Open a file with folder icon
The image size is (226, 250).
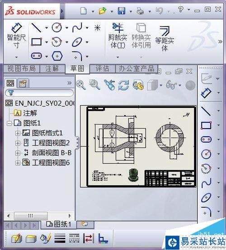point(103,11)
